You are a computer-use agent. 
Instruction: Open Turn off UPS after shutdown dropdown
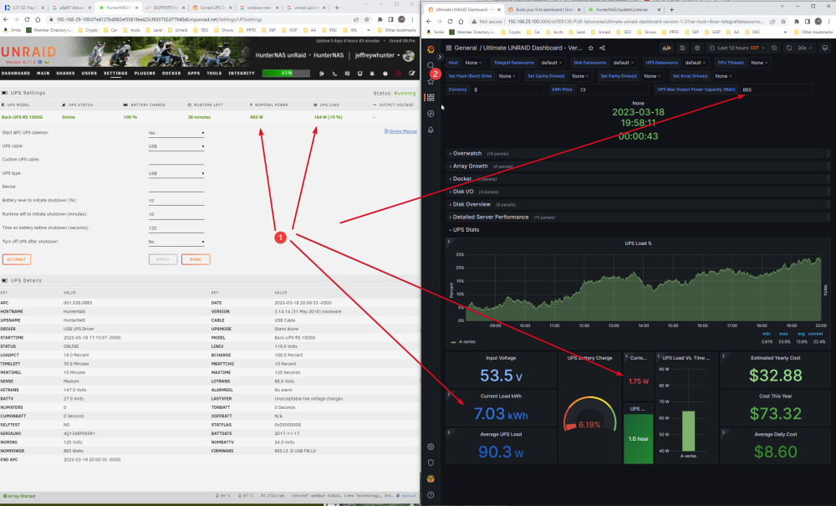click(x=176, y=242)
